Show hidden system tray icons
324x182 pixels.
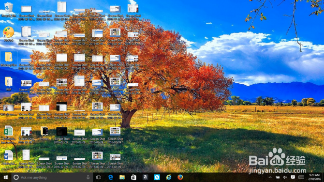click(270, 177)
